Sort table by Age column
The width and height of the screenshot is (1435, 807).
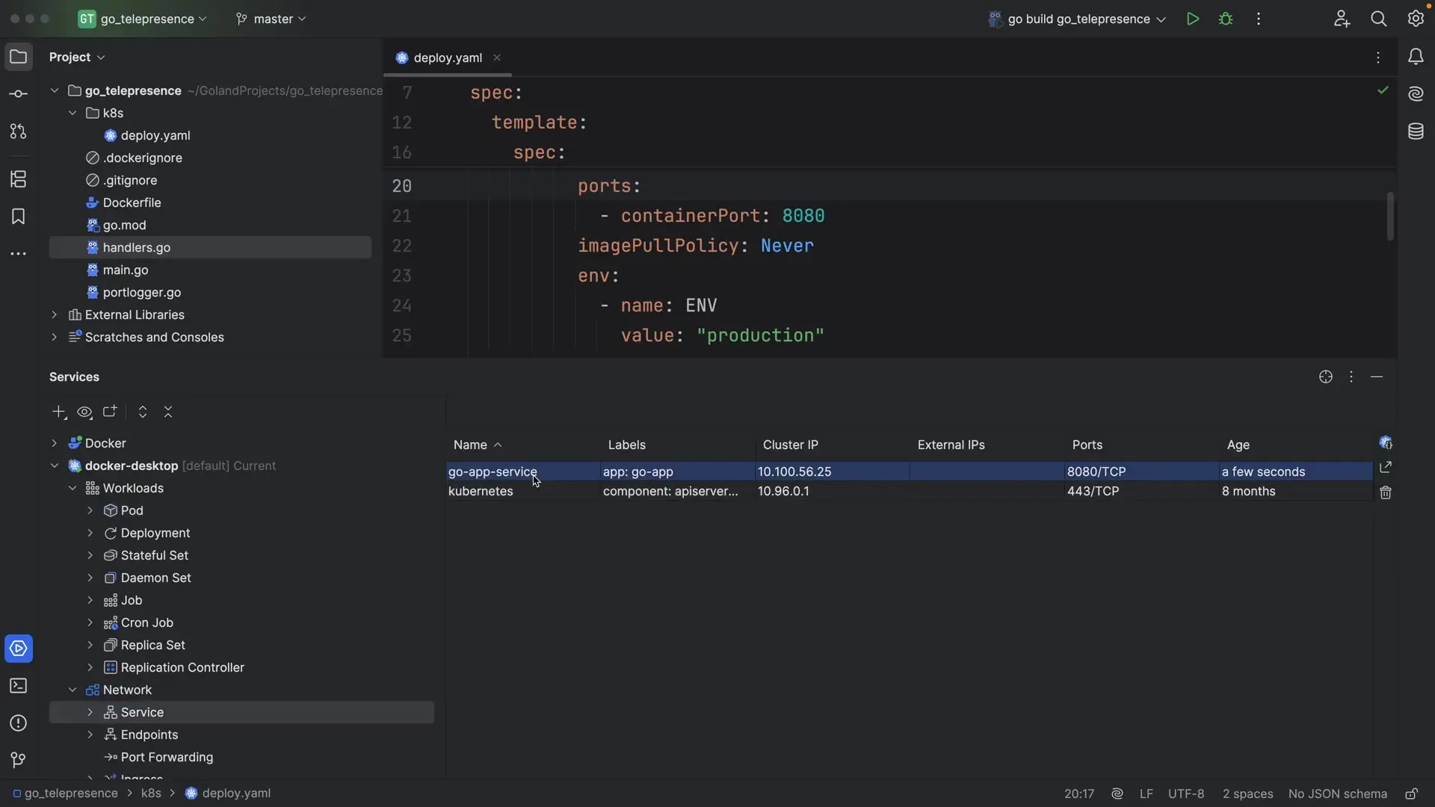point(1296,445)
